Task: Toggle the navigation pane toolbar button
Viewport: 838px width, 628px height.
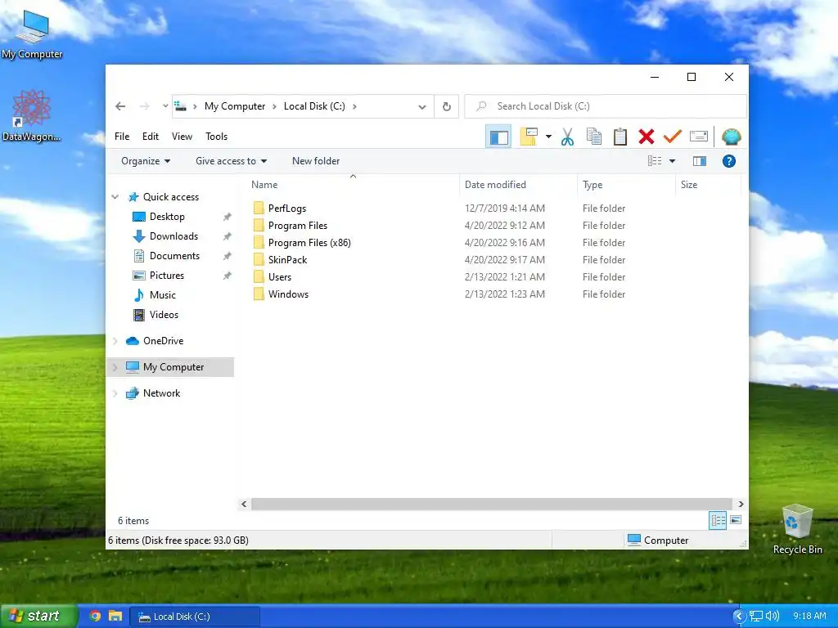Action: point(498,137)
